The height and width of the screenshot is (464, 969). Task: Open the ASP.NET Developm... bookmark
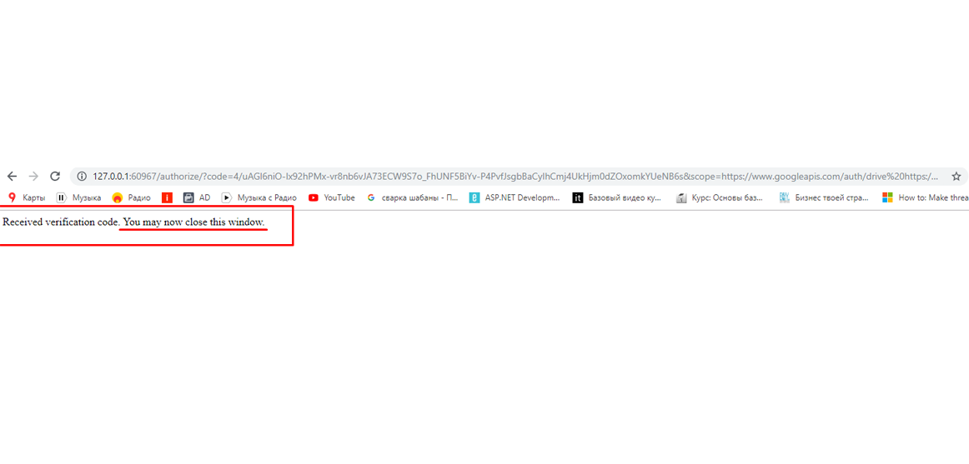[515, 198]
